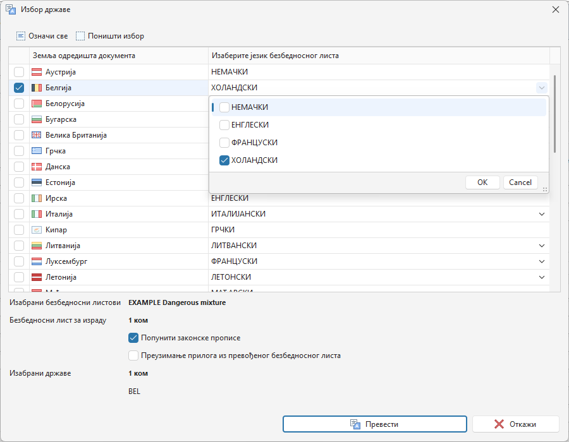Click the Откажи cancel button
This screenshot has height=442, width=569.
point(516,424)
